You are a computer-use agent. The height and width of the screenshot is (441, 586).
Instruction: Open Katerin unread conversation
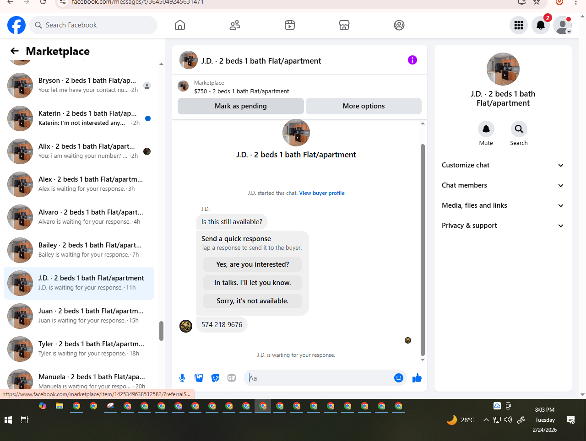(x=79, y=118)
